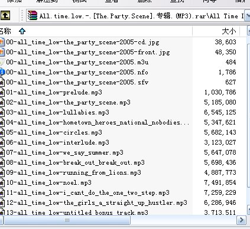Select 08-all_time_low-break_out_break_out.mp3

click(75, 162)
